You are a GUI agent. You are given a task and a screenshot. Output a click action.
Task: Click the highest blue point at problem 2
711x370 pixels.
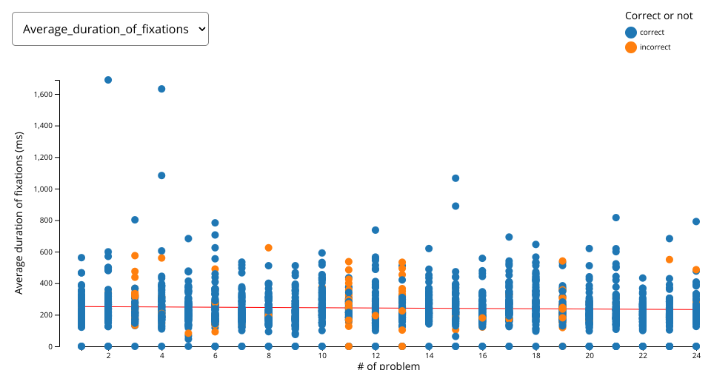108,80
